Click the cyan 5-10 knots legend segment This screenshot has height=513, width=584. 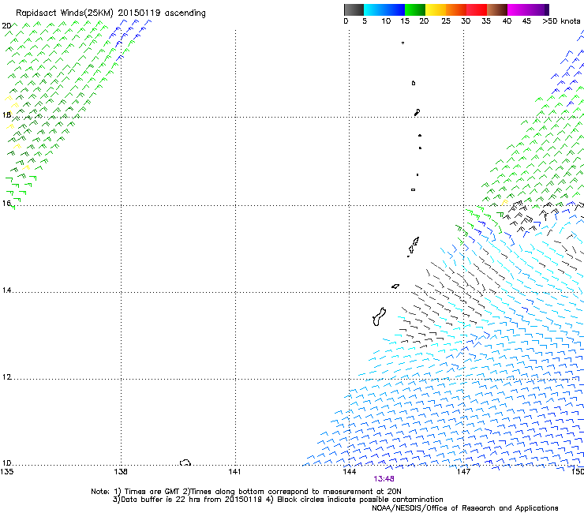click(373, 9)
